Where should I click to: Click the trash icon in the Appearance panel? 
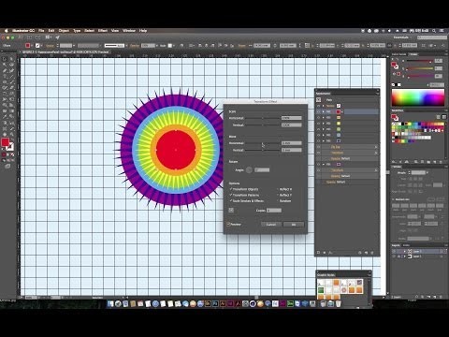click(x=372, y=253)
